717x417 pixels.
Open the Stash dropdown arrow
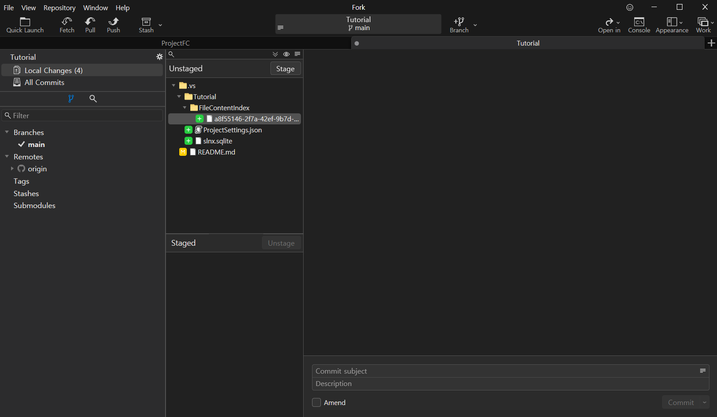pyautogui.click(x=160, y=25)
